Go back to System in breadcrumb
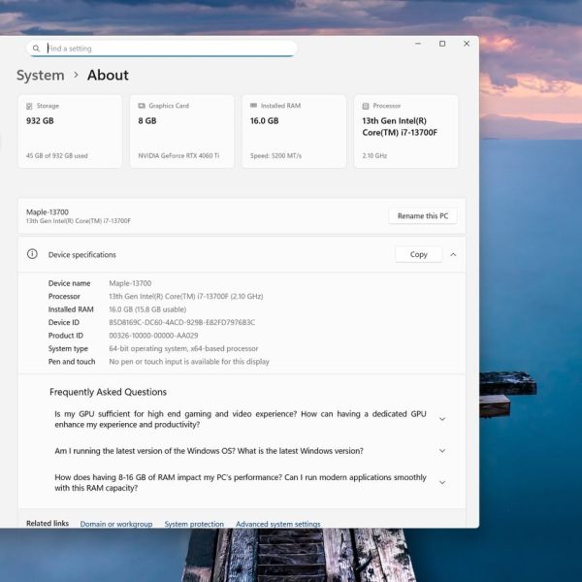Image resolution: width=582 pixels, height=582 pixels. tap(41, 76)
